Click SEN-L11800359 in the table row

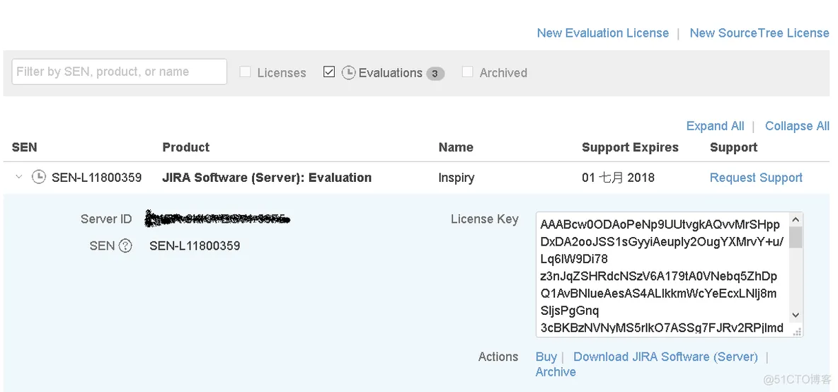pos(97,178)
